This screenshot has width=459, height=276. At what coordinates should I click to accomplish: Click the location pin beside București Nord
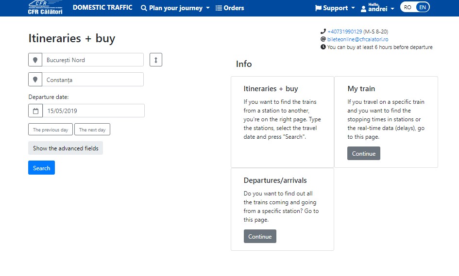click(x=35, y=60)
